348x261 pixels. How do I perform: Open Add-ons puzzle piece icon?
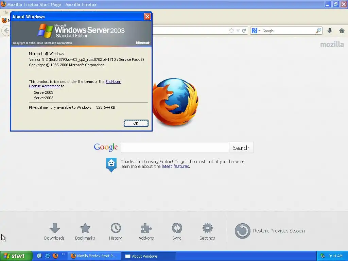[x=146, y=231]
